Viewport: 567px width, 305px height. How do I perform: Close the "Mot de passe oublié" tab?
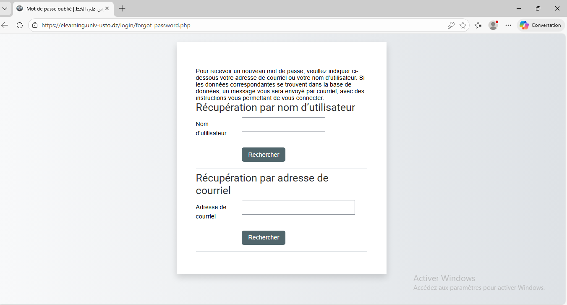pos(107,8)
